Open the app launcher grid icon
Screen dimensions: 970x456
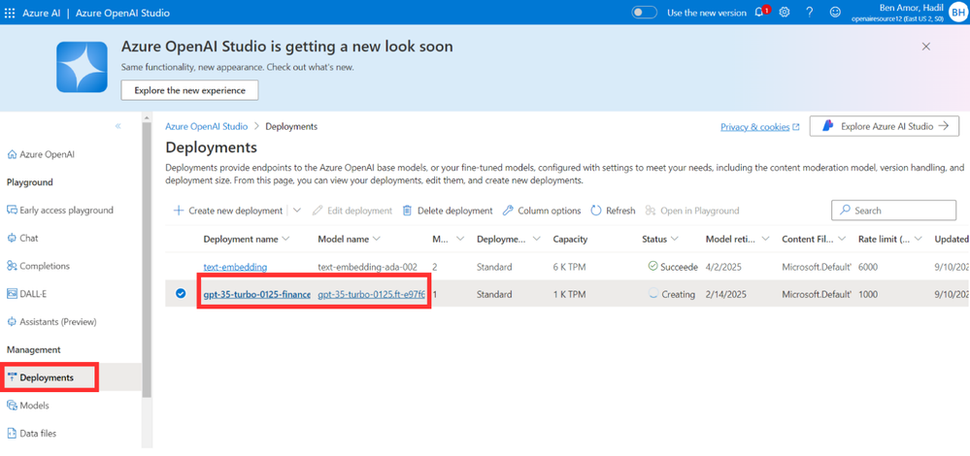pyautogui.click(x=10, y=13)
